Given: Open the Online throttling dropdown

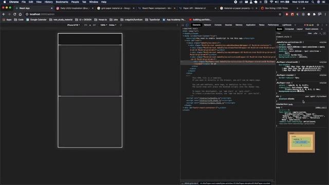Looking at the screenshot, I should coord(113,25).
